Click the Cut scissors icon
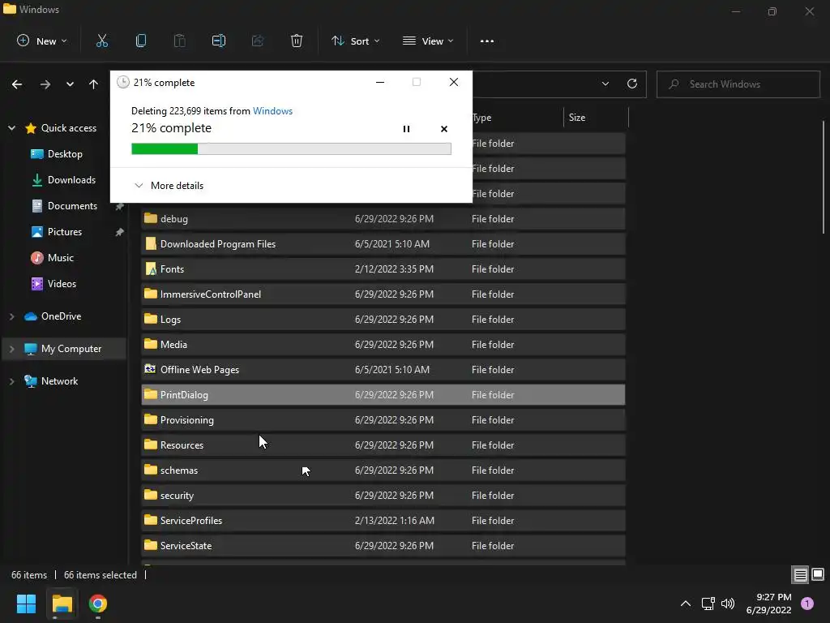 [x=101, y=41]
